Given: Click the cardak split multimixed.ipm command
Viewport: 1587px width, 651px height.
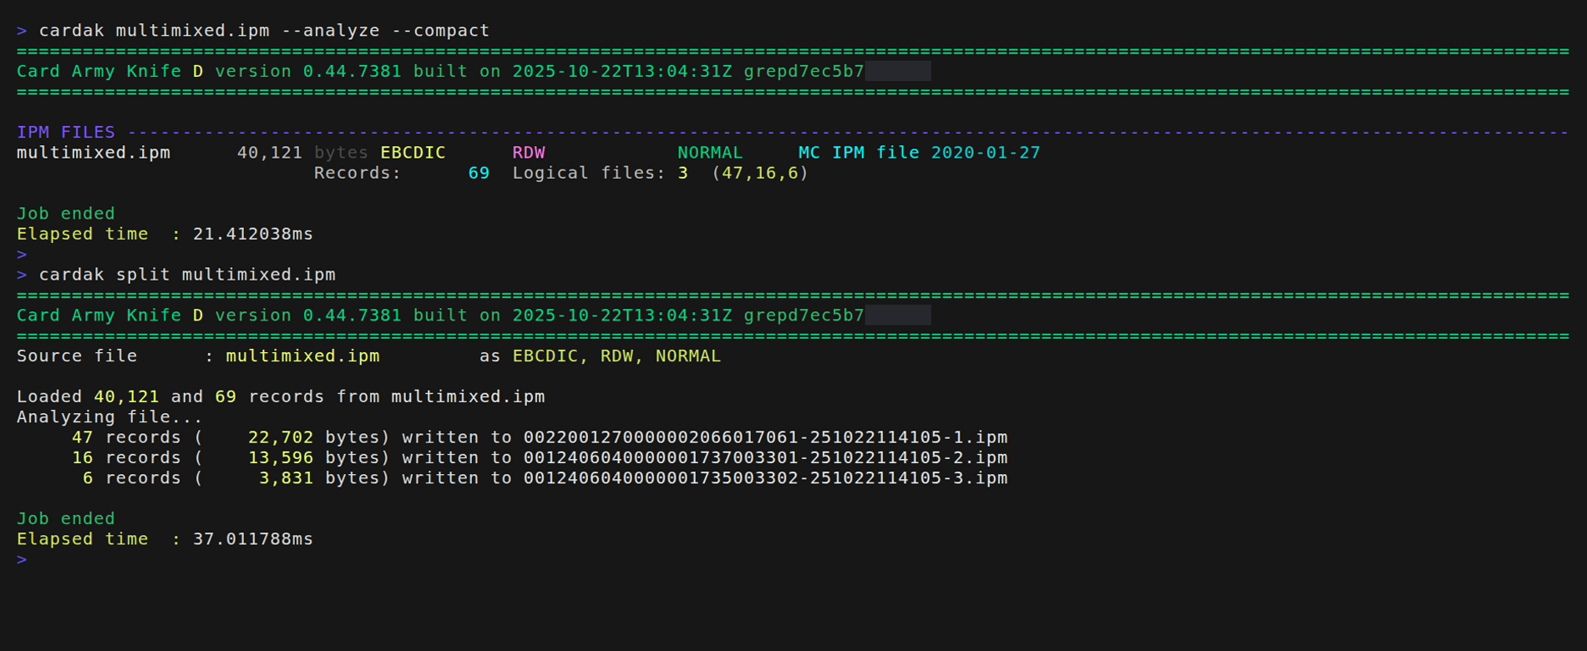Looking at the screenshot, I should click(x=187, y=275).
